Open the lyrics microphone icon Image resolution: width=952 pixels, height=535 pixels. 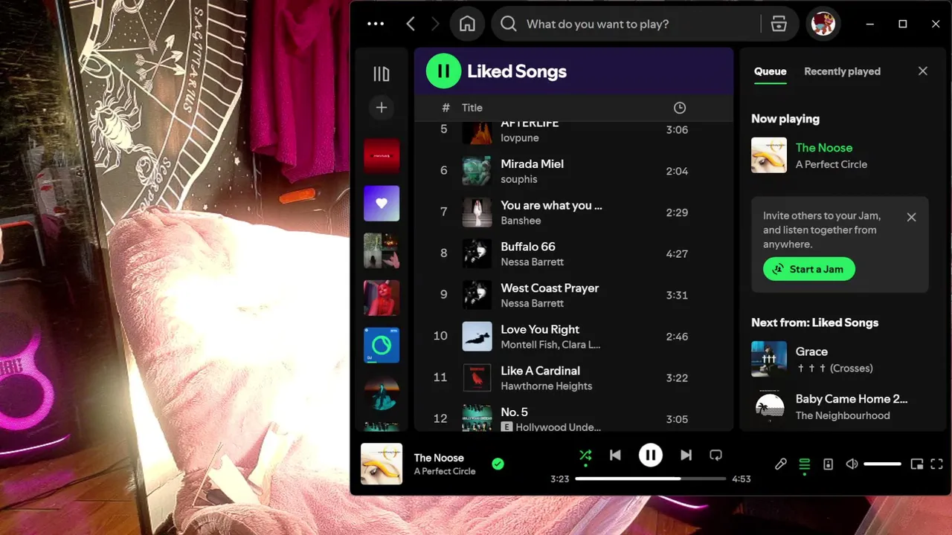point(780,464)
